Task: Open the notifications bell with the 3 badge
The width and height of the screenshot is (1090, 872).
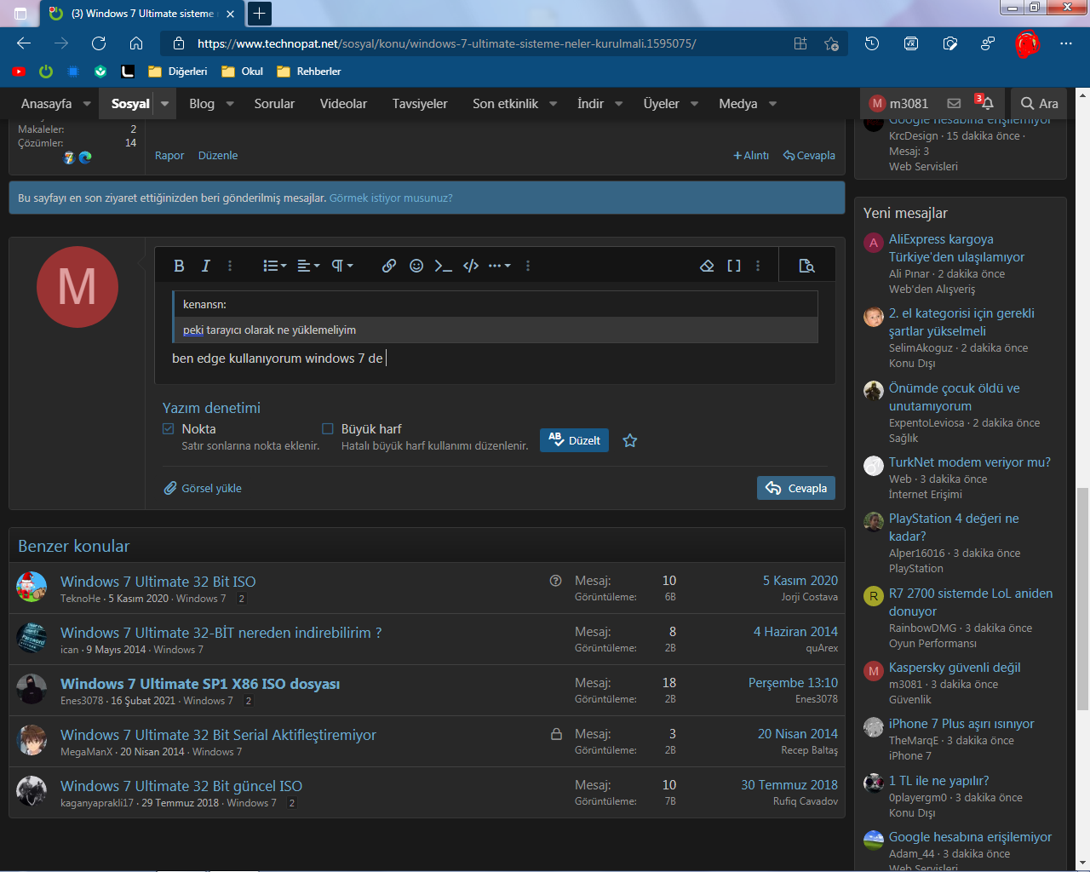Action: 985,102
